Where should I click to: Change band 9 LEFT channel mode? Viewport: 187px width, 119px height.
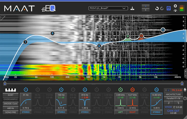point(121,112)
